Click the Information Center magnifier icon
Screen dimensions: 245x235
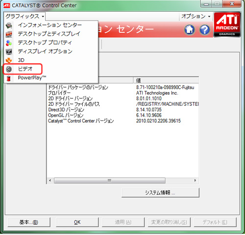pos(9,25)
